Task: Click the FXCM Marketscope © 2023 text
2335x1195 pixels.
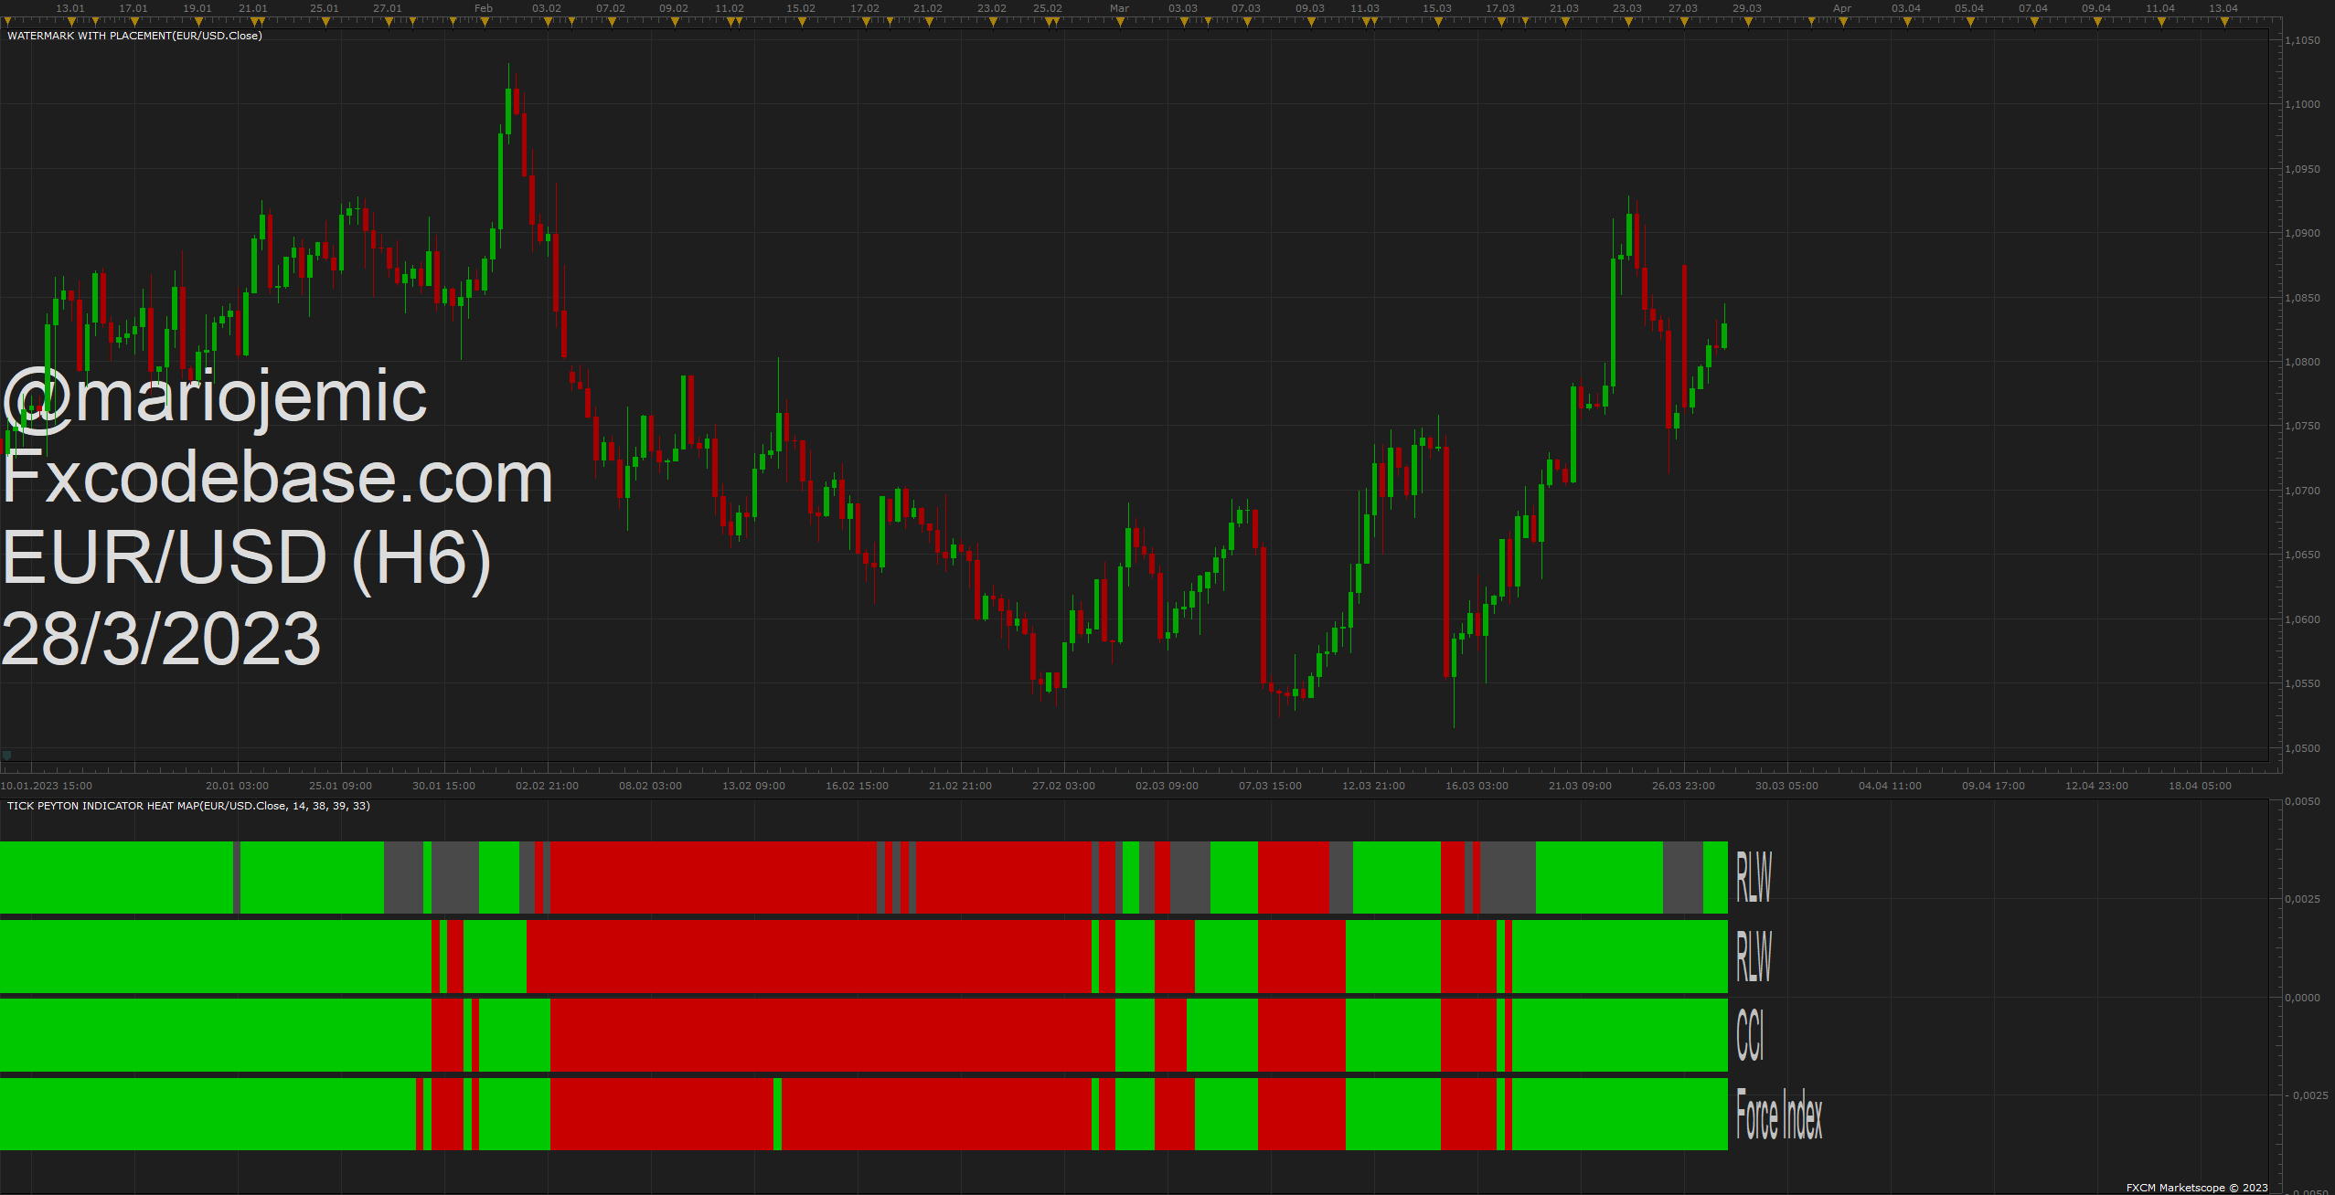Action: [2197, 1188]
